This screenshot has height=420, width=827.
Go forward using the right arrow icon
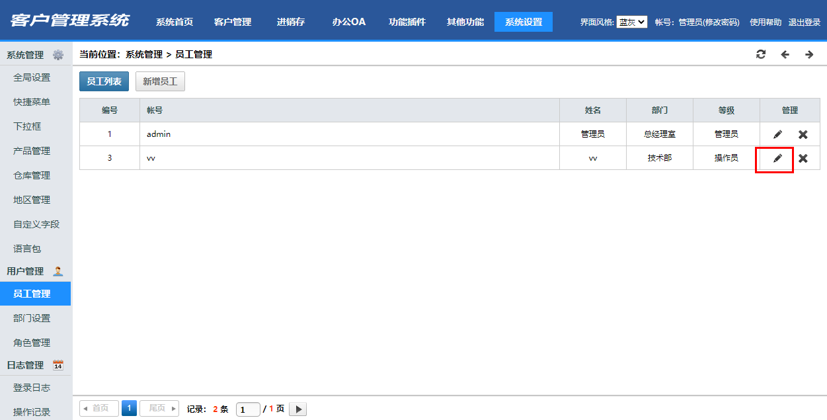click(809, 54)
